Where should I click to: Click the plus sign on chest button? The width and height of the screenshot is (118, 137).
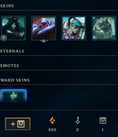coord(13,124)
